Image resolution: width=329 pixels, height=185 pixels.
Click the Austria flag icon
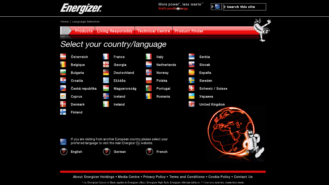pos(63,57)
